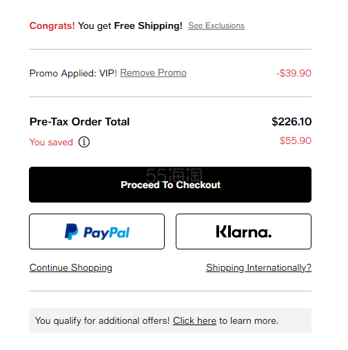
Task: Click the gray additional offers banner text
Action: coord(156,320)
